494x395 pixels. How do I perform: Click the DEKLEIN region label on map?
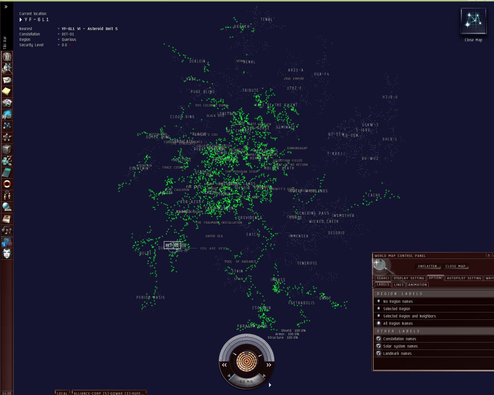pos(198,61)
